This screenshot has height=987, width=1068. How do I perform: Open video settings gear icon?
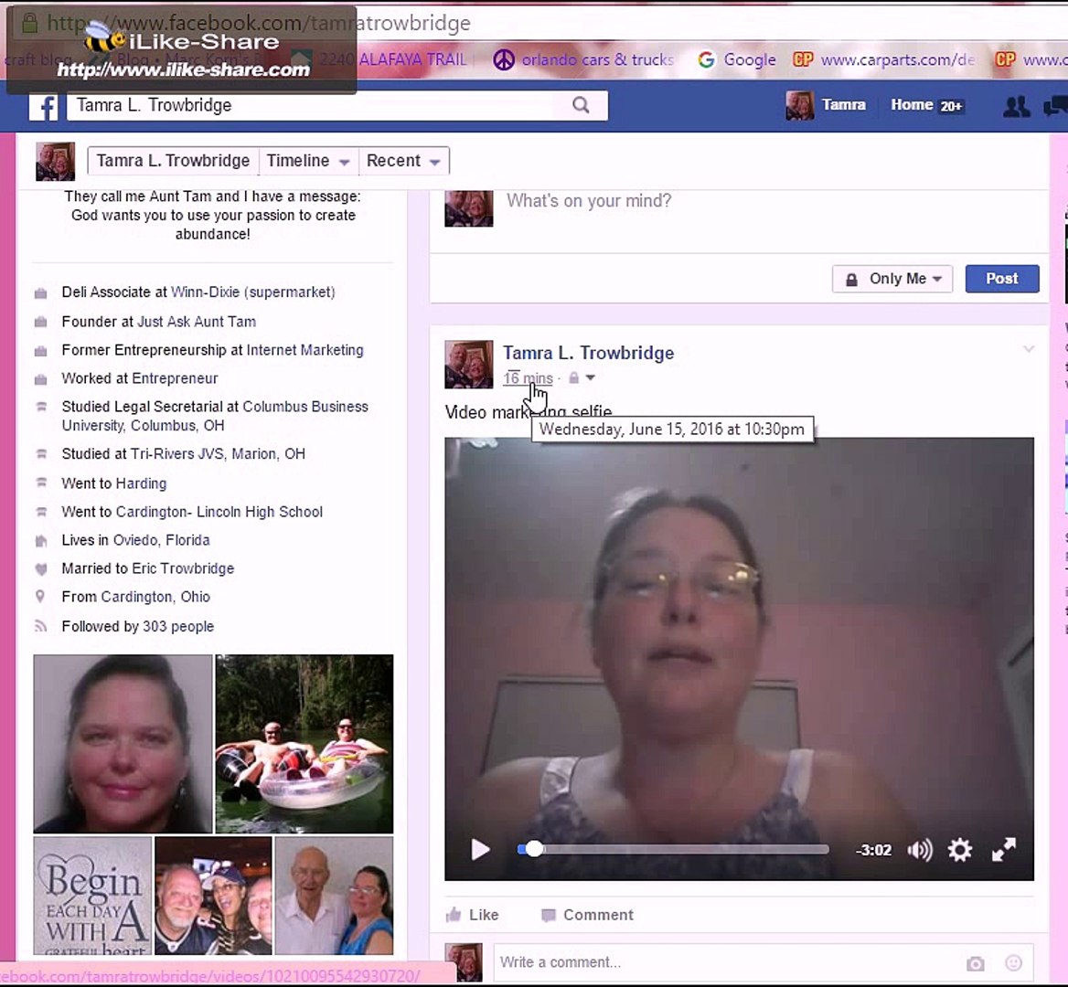pyautogui.click(x=960, y=850)
